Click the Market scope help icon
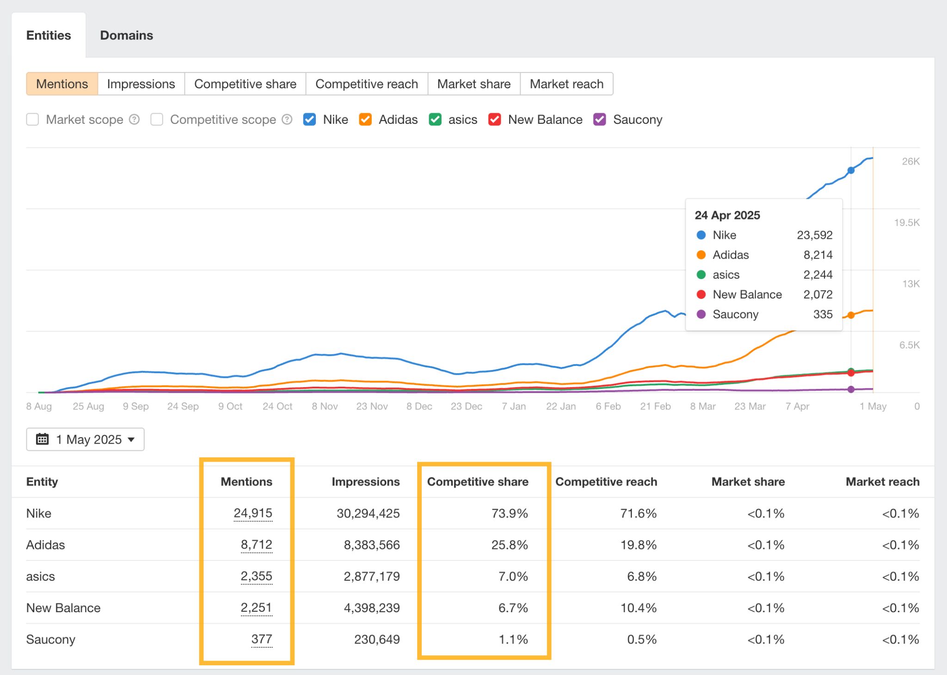Image resolution: width=947 pixels, height=675 pixels. (x=134, y=119)
